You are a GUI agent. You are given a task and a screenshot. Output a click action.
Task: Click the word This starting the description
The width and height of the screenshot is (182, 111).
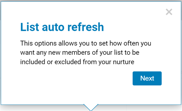[26, 43]
